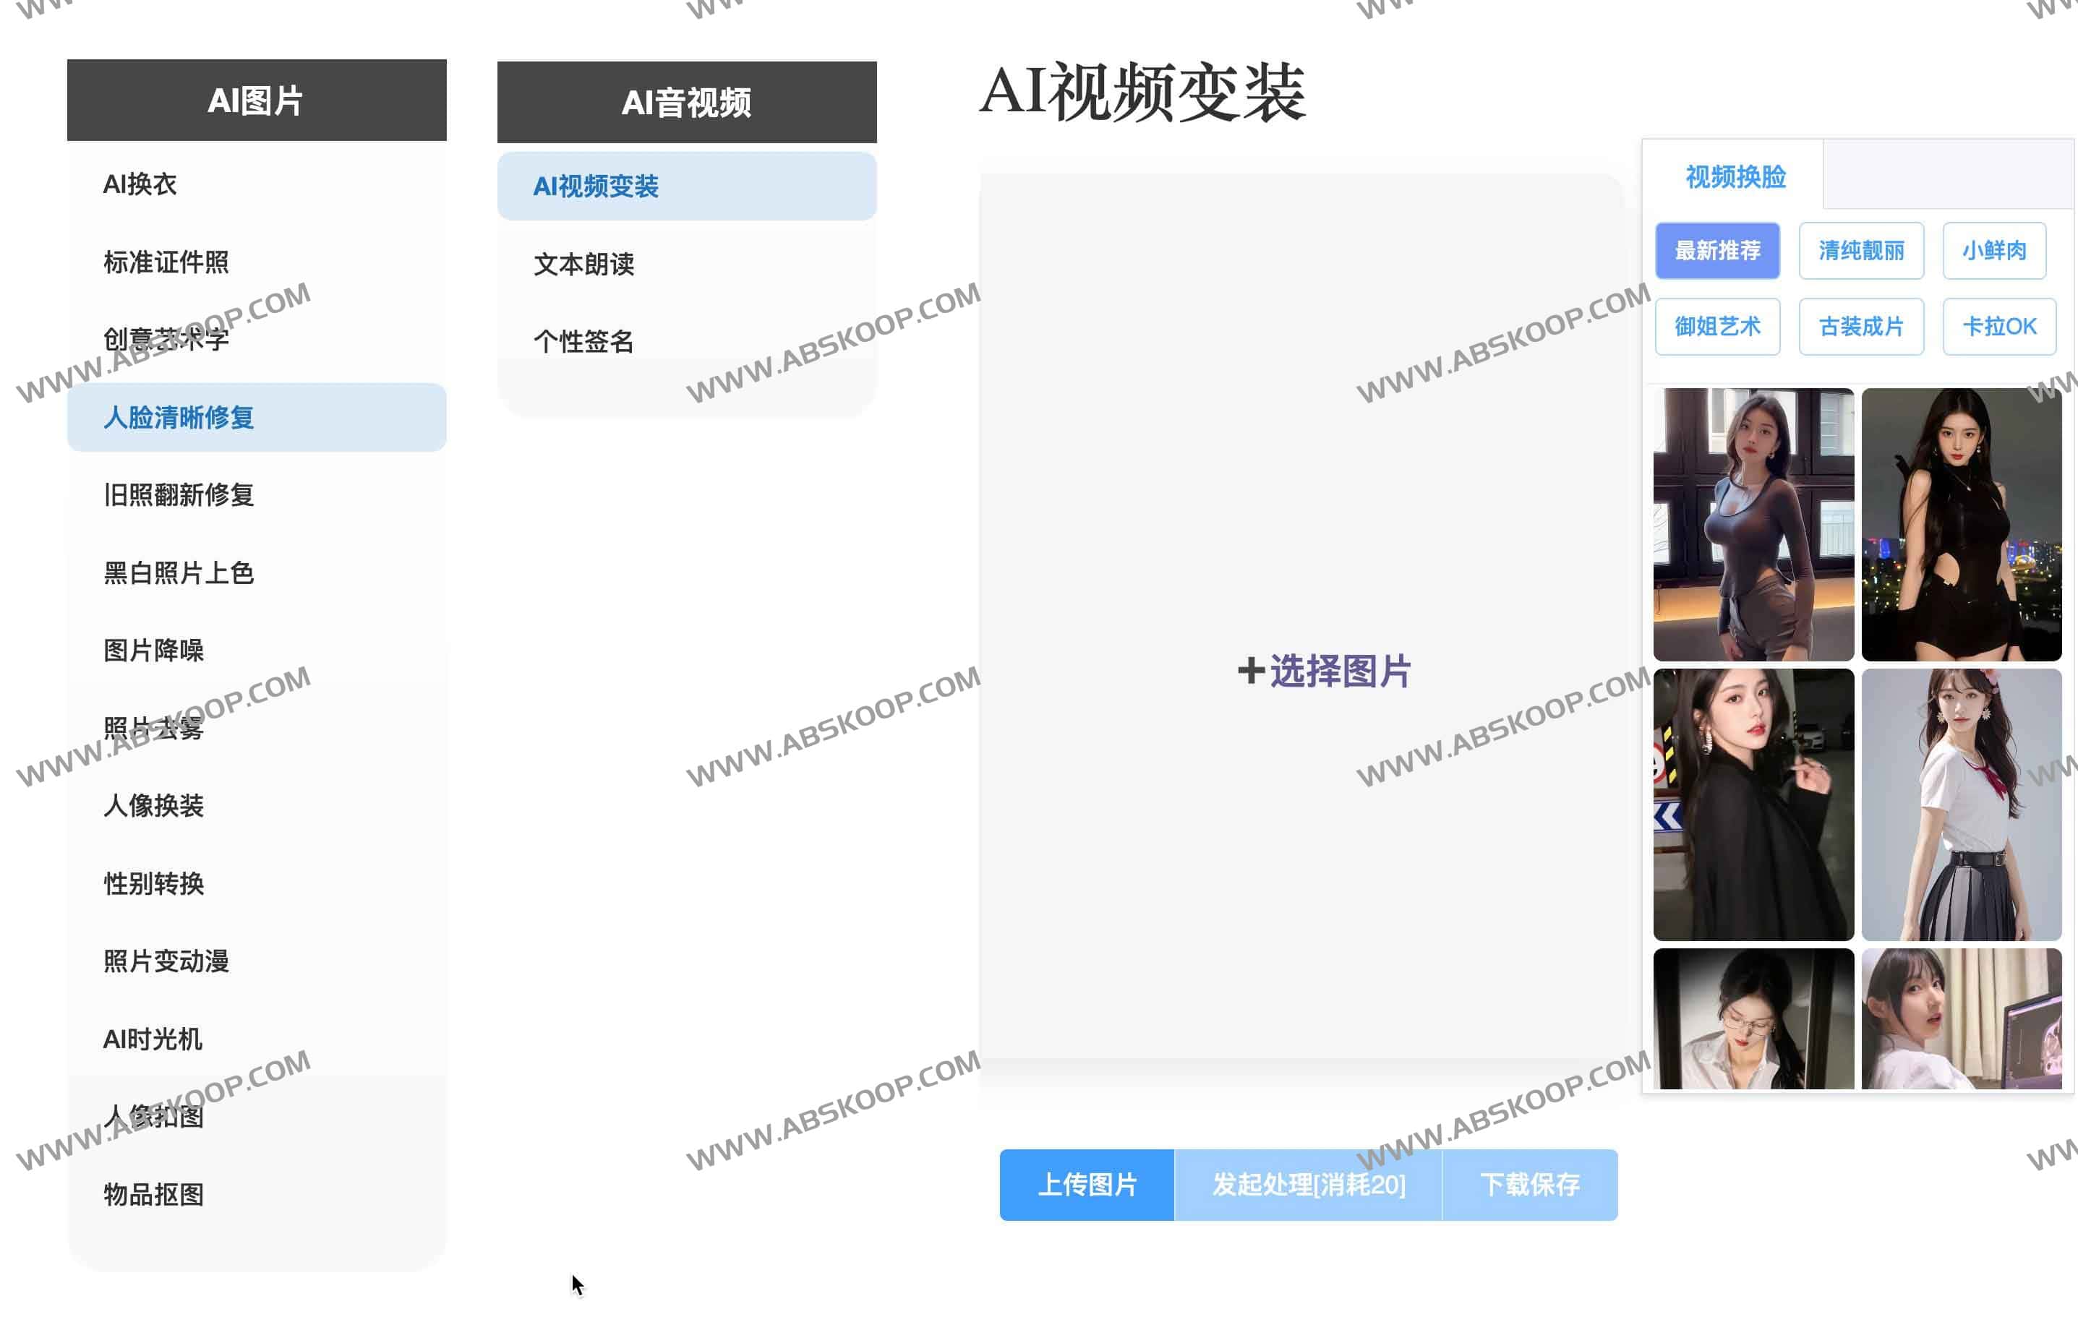Select the AI换衣 tool
The image size is (2078, 1343).
[x=140, y=184]
